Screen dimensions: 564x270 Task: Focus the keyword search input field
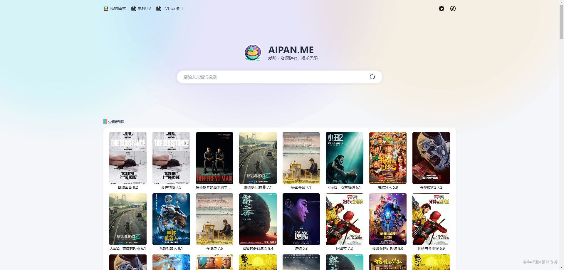[x=273, y=77]
